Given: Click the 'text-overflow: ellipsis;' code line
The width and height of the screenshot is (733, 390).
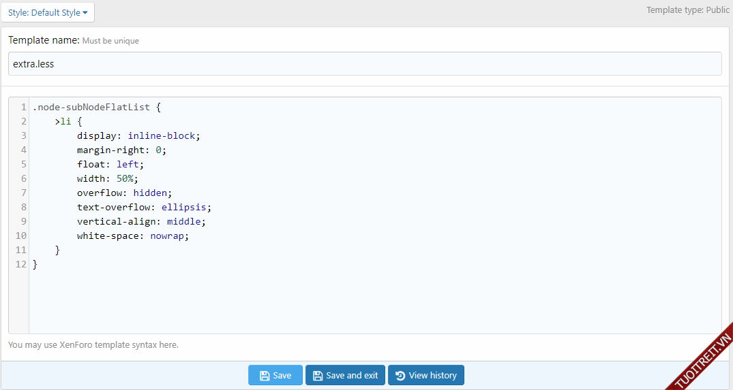Looking at the screenshot, I should [x=144, y=207].
